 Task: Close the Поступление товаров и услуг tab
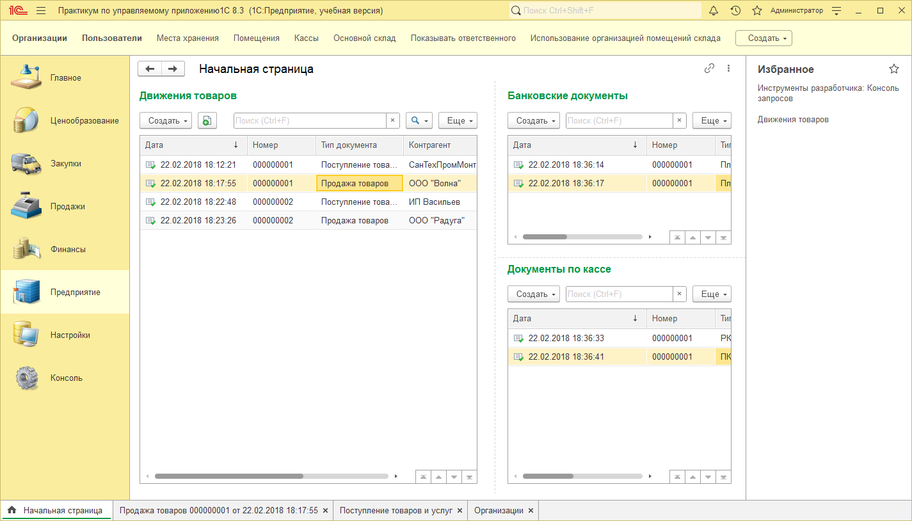(x=460, y=510)
